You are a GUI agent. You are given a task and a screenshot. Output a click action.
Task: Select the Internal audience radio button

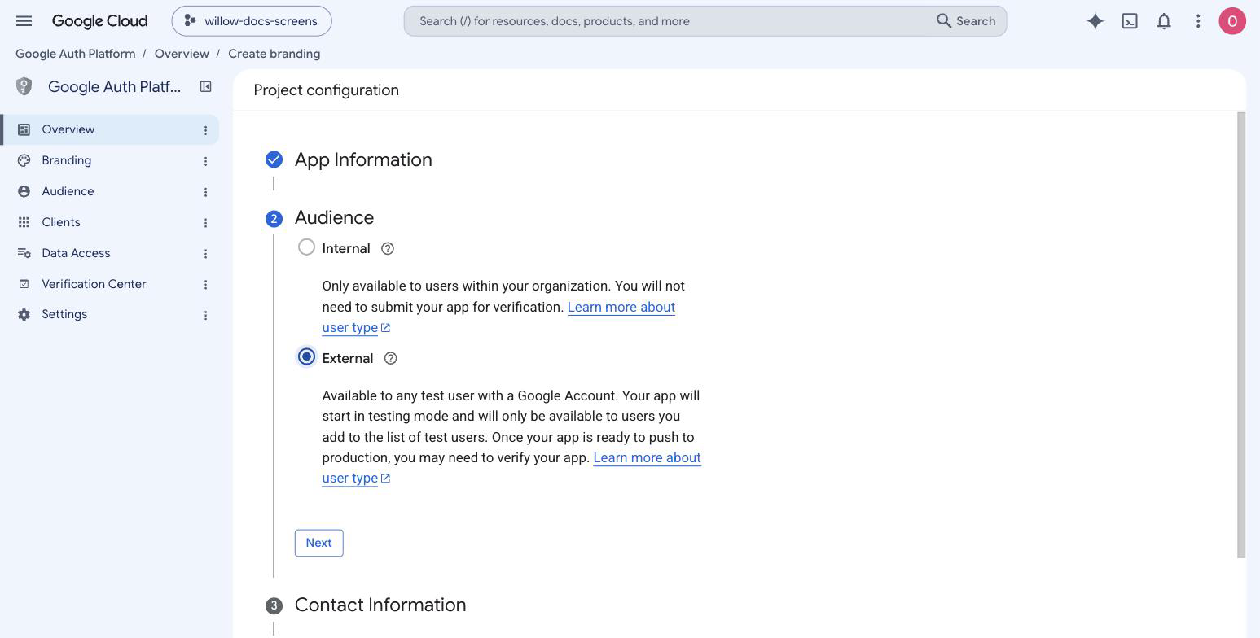click(306, 247)
